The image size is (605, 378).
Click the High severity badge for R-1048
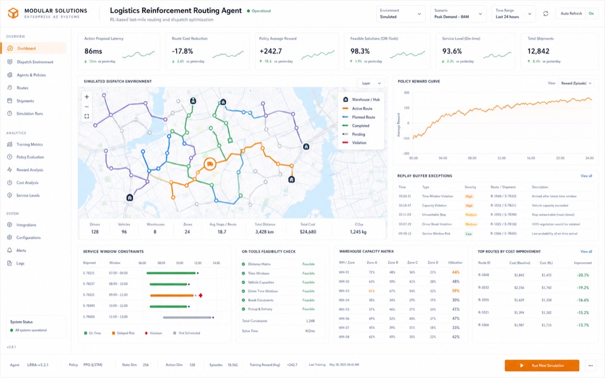click(x=469, y=197)
